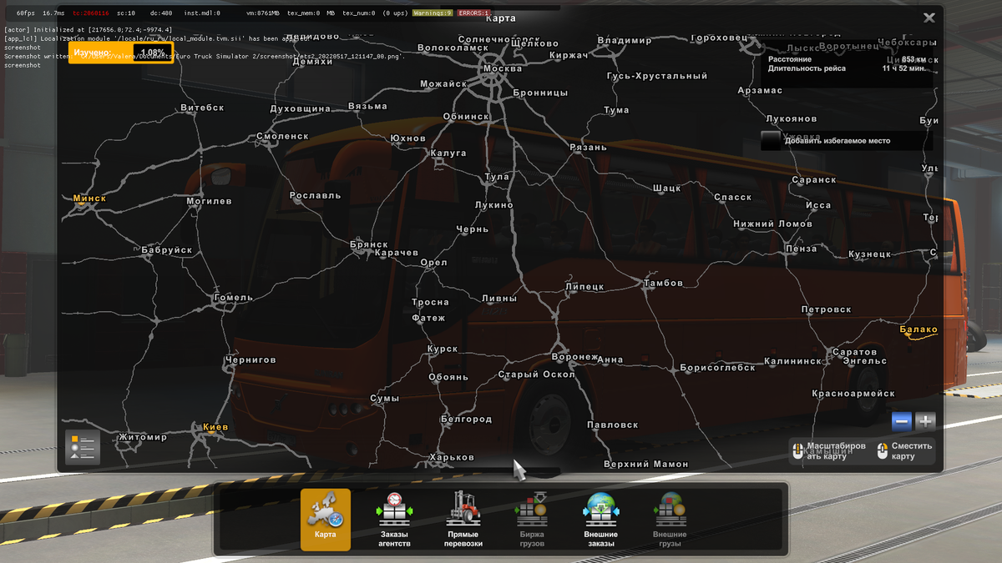Select Белгород on the map
Viewport: 1002px width, 563px height.
(467, 419)
